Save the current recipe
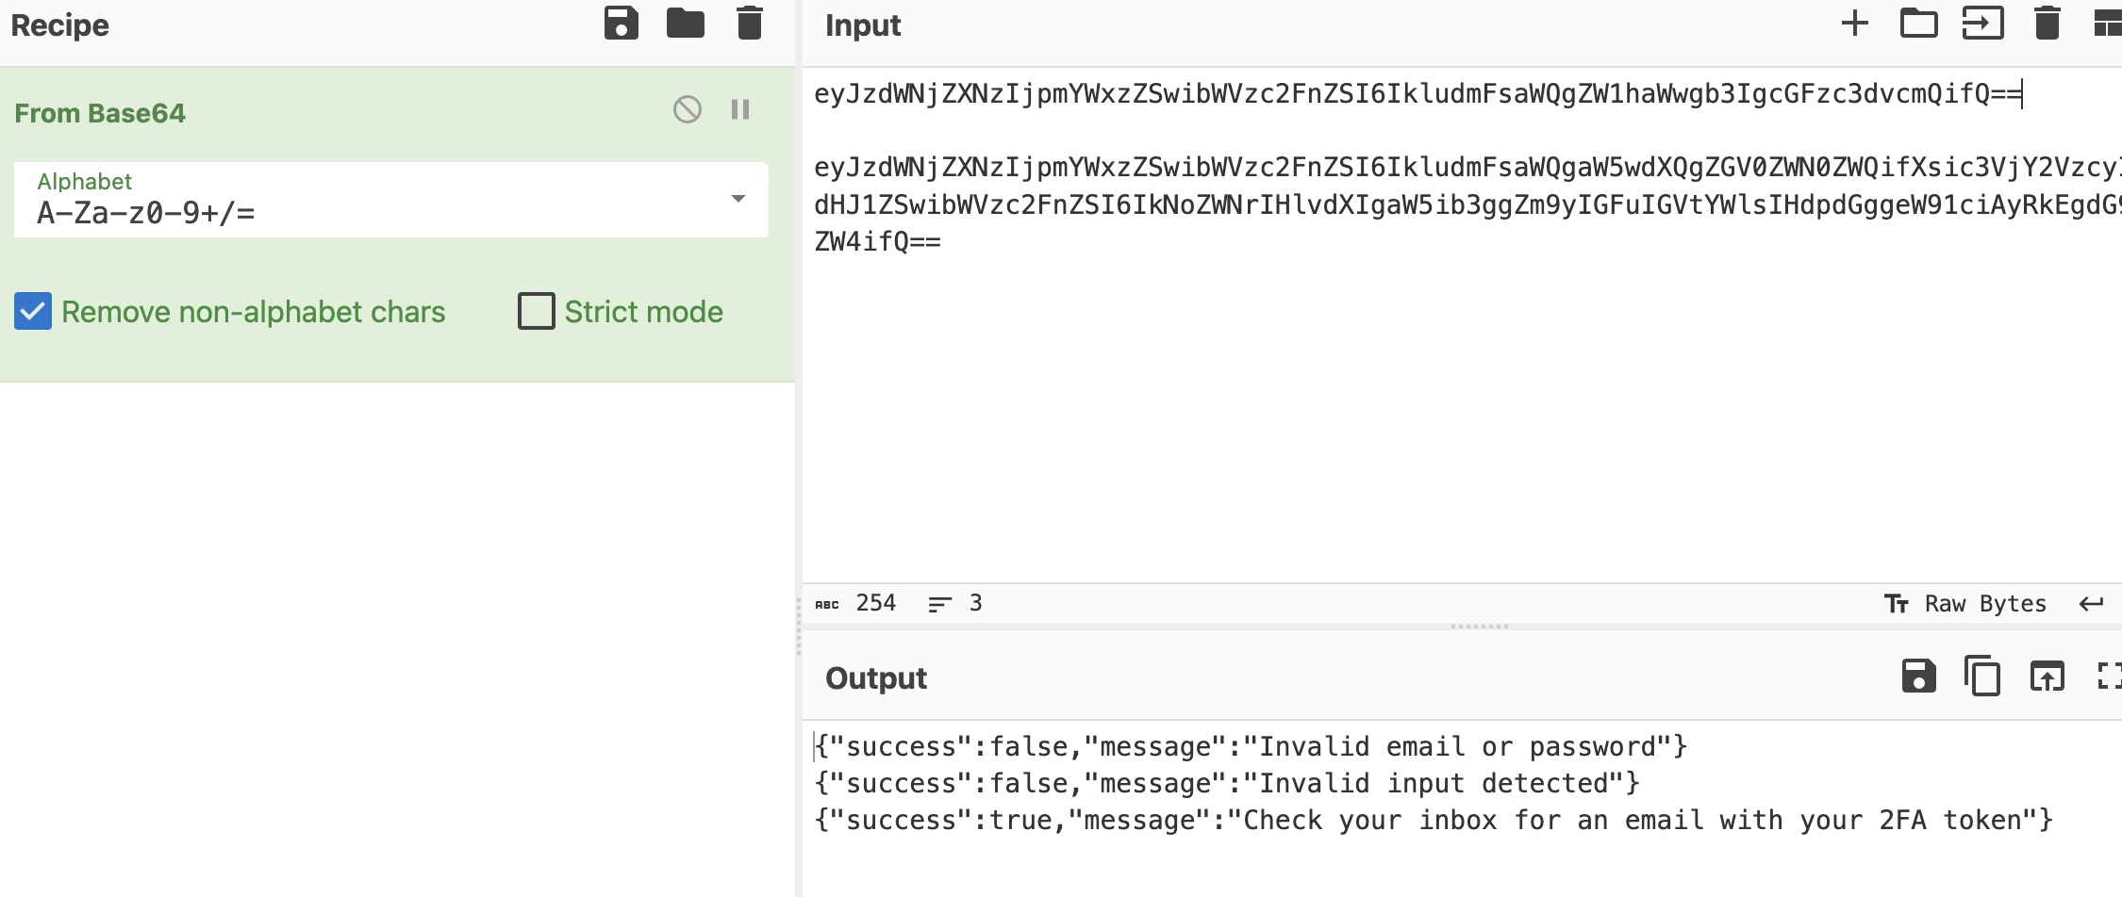The image size is (2122, 897). pos(621,23)
